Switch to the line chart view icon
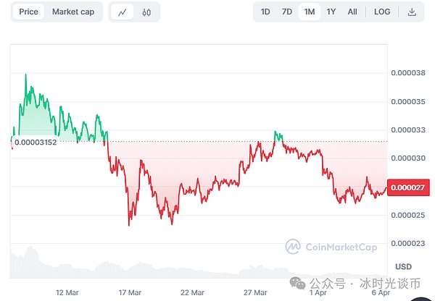 (123, 12)
